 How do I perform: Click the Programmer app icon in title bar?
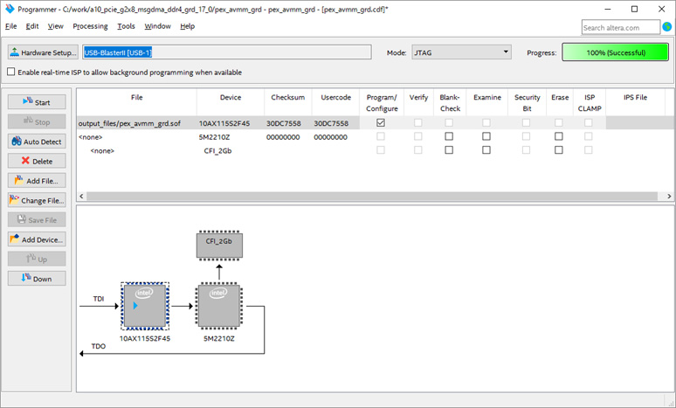click(x=9, y=9)
